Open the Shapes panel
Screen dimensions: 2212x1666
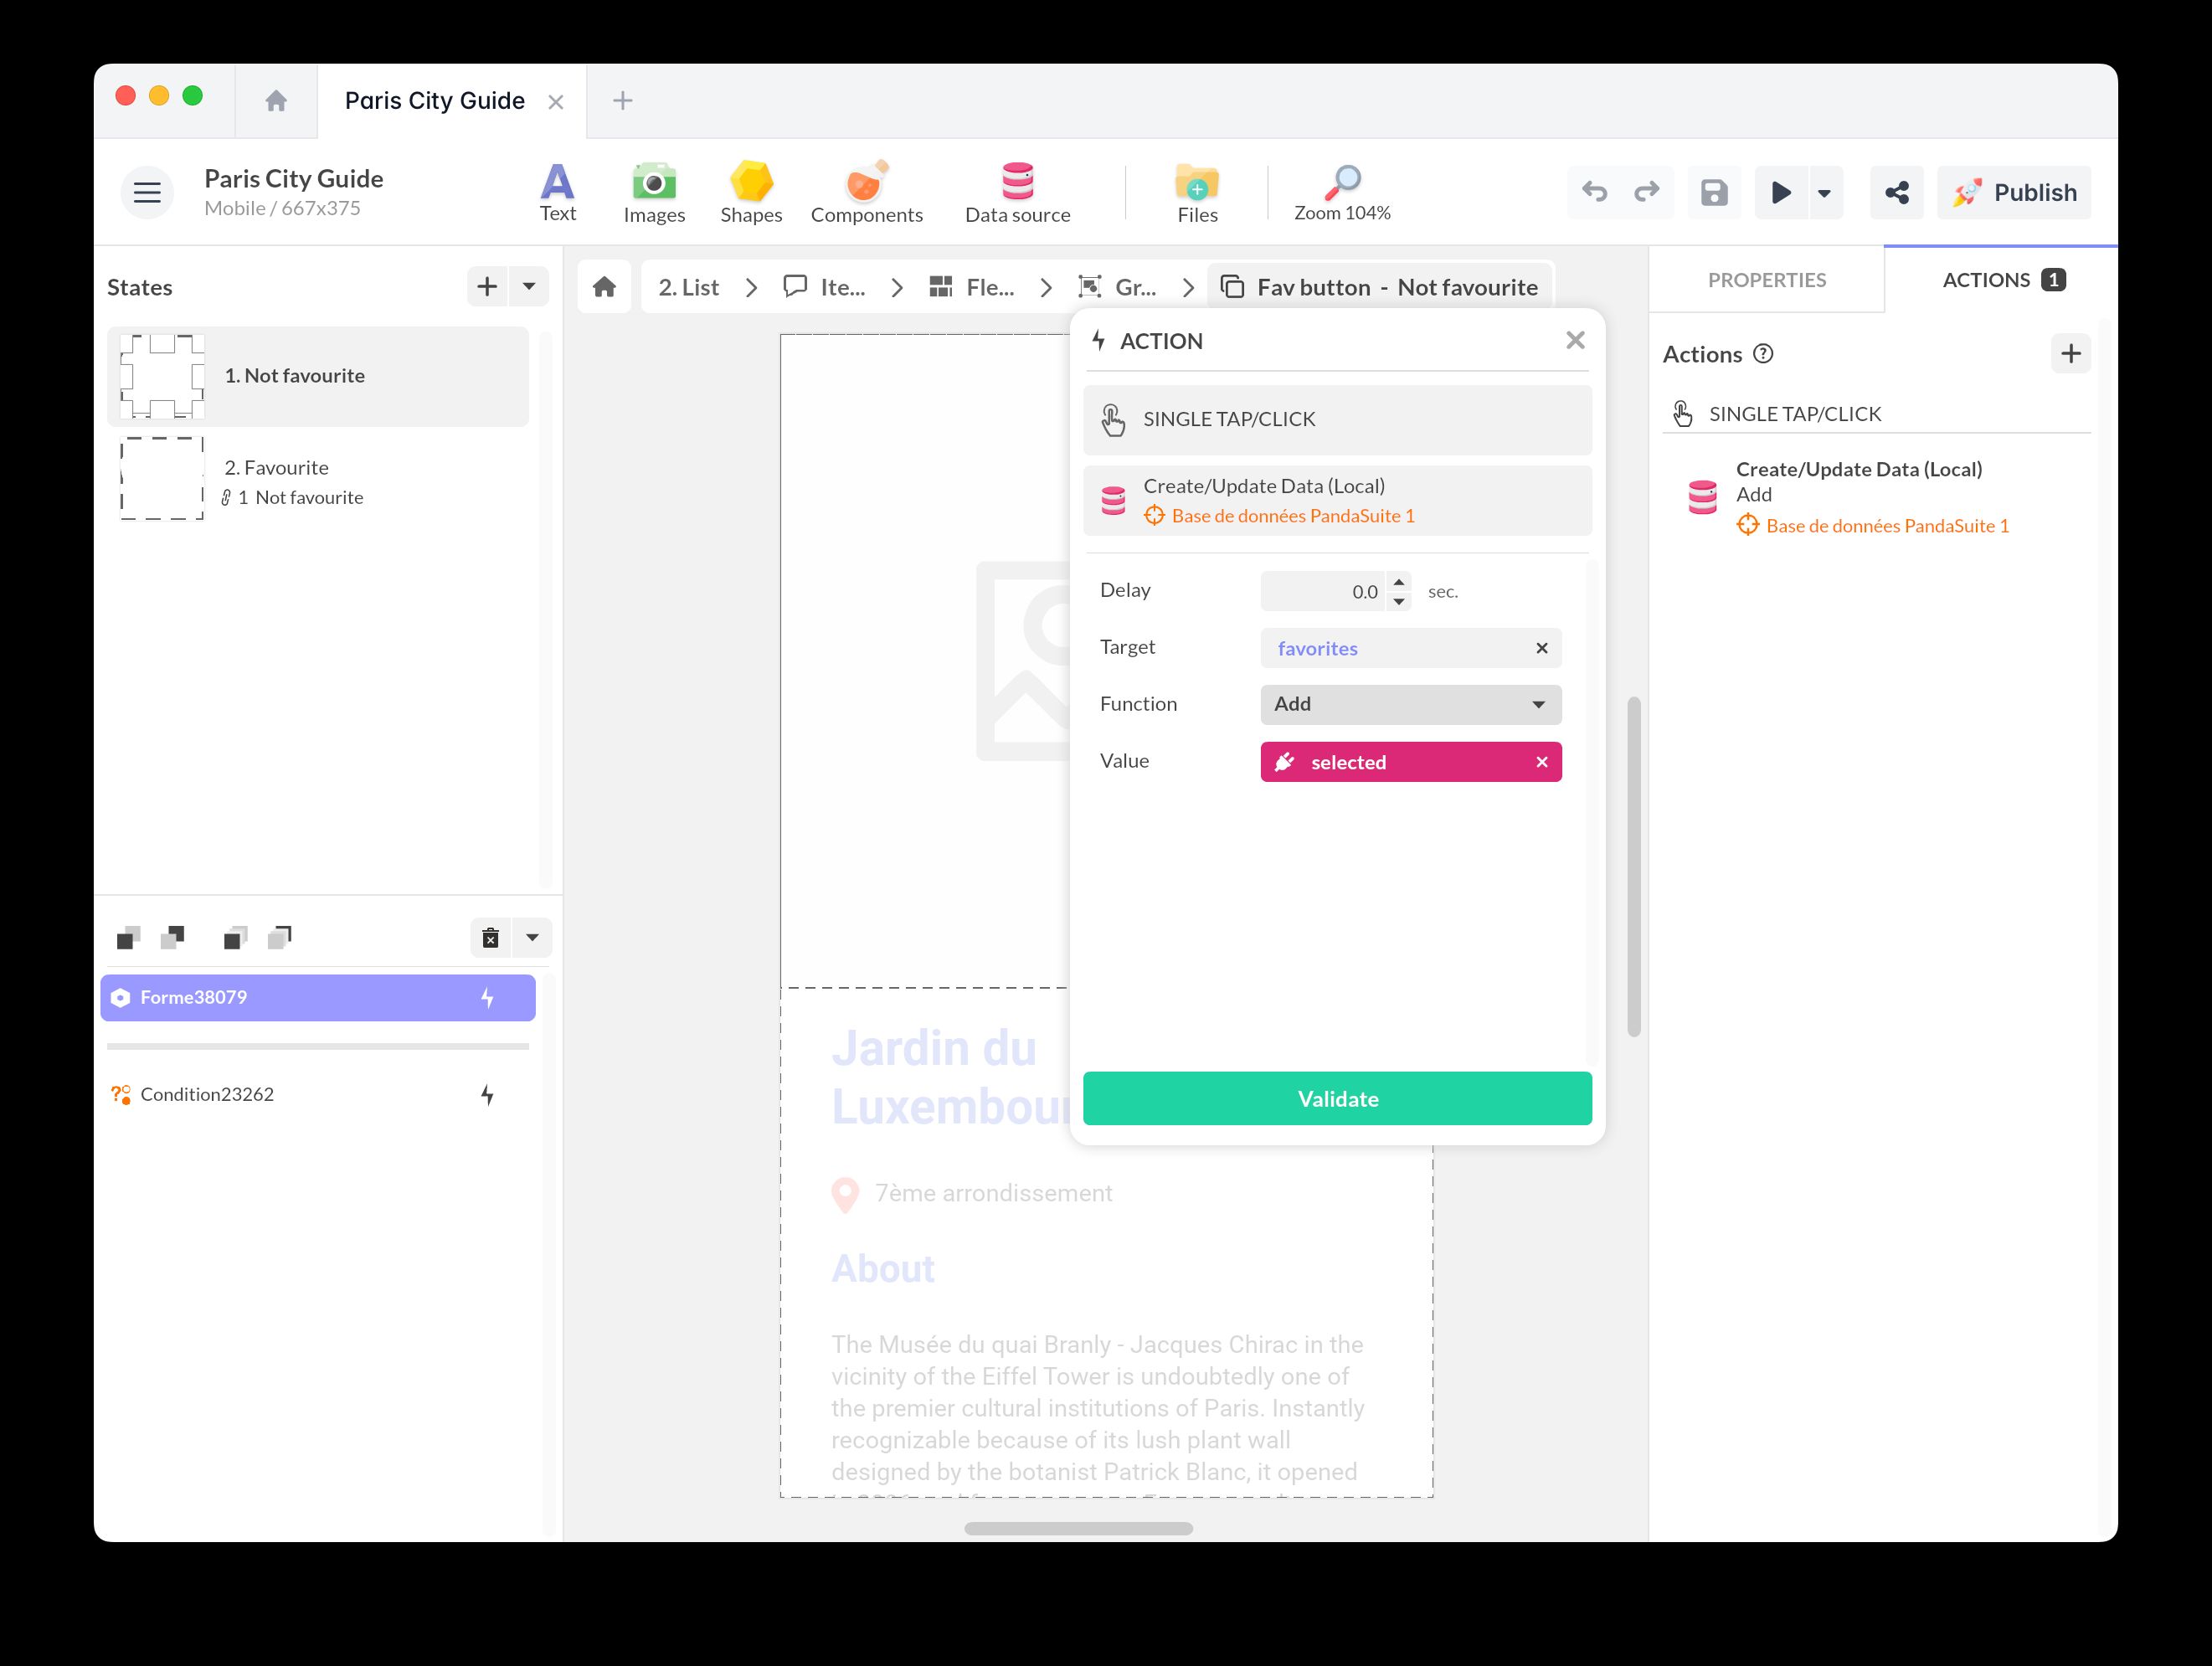tap(750, 192)
